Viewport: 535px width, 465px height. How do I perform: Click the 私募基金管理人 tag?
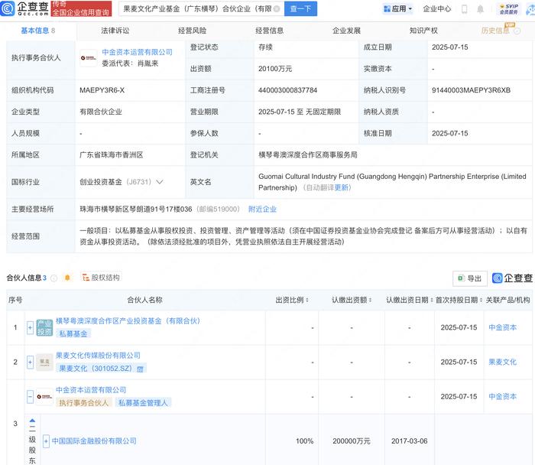(x=143, y=403)
